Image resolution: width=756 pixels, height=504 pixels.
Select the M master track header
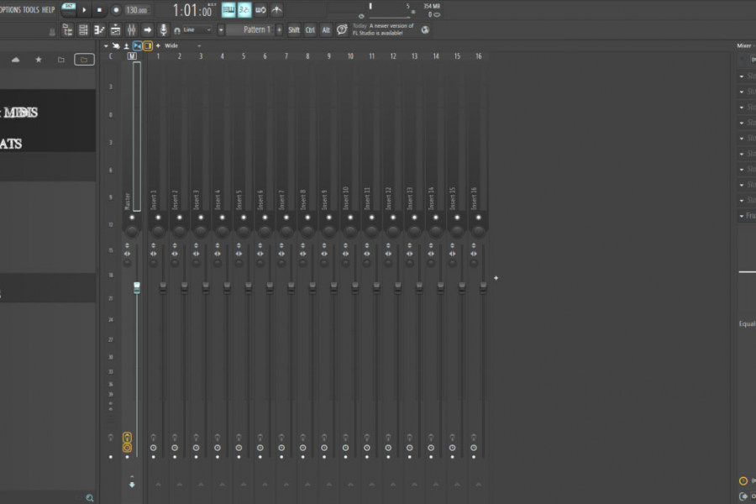(132, 56)
